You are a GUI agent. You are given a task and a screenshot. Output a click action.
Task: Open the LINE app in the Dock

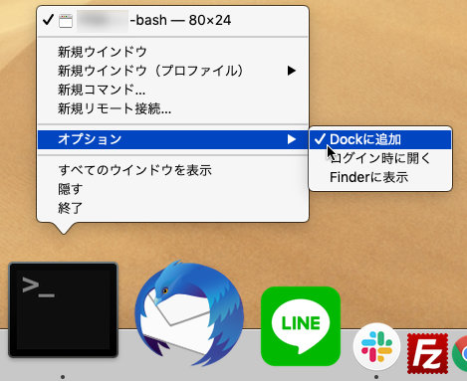click(x=301, y=326)
